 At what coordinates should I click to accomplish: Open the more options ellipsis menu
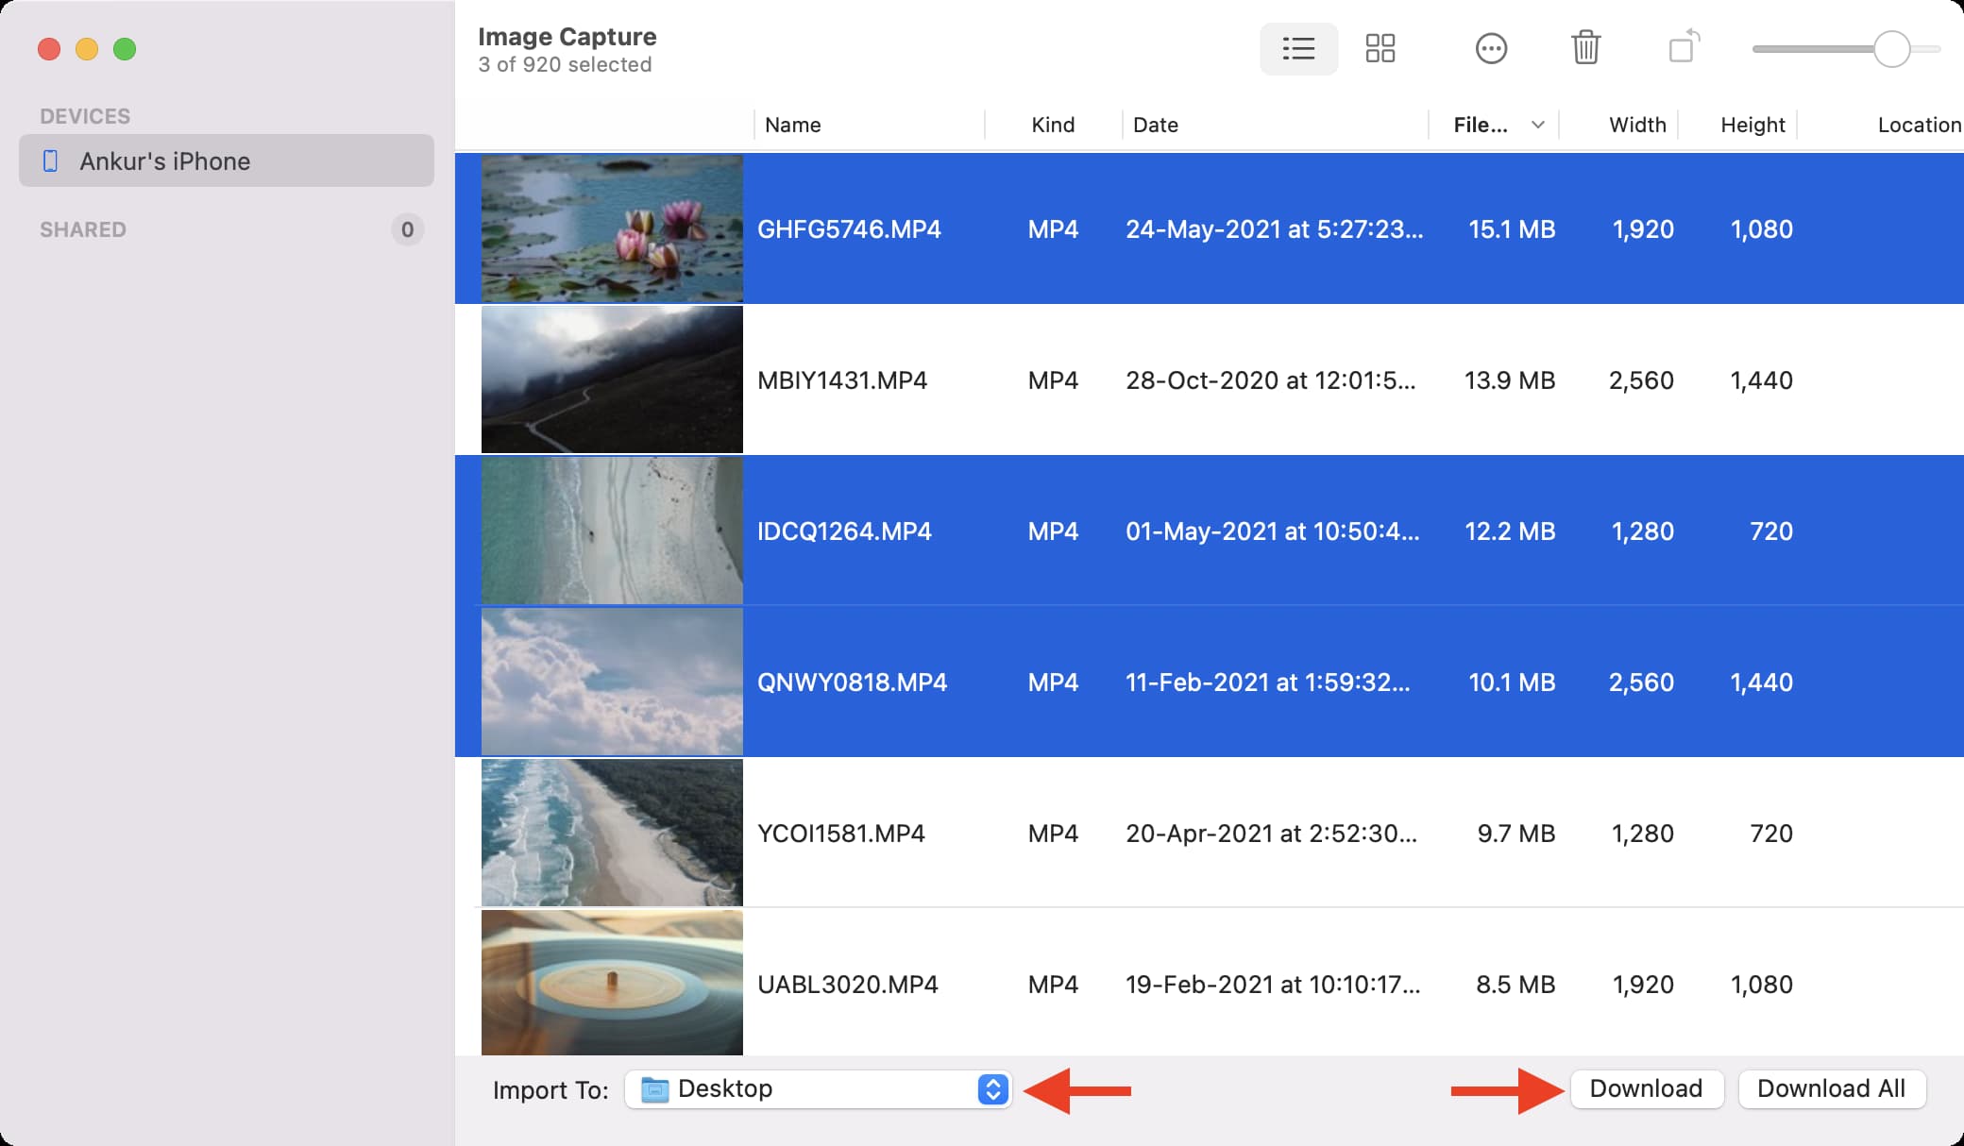[1491, 48]
